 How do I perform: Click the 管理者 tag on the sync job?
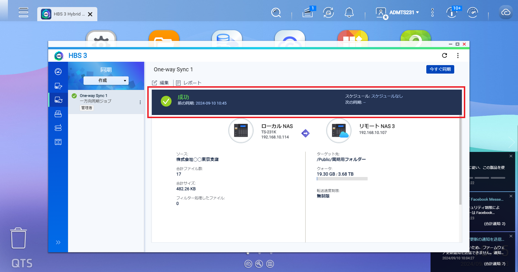(x=87, y=108)
